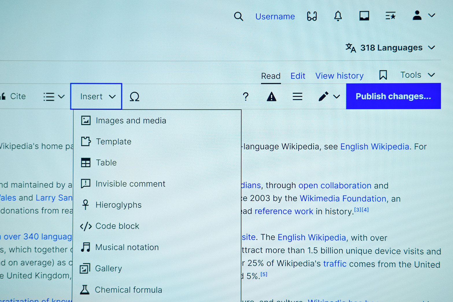Open the Username profile link
The height and width of the screenshot is (302, 453).
click(x=275, y=16)
